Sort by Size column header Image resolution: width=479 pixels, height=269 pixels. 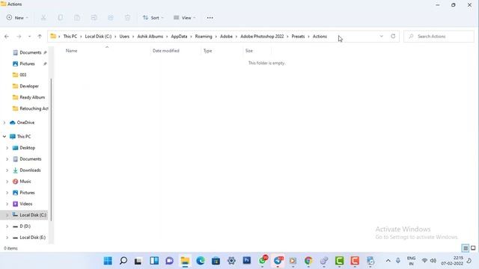(x=249, y=51)
